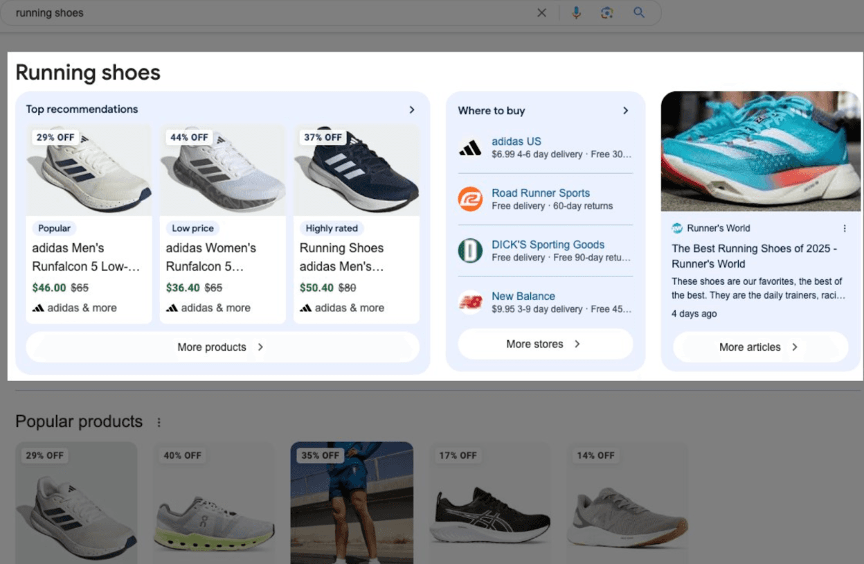The width and height of the screenshot is (864, 564).
Task: Open Google Lens image search icon
Action: click(x=607, y=12)
